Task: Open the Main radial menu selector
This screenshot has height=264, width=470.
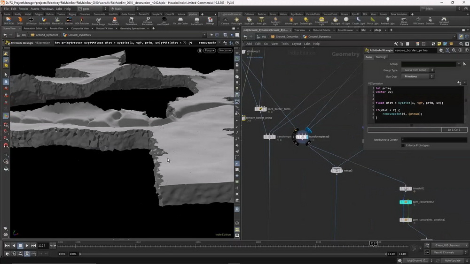Action: pos(125,8)
